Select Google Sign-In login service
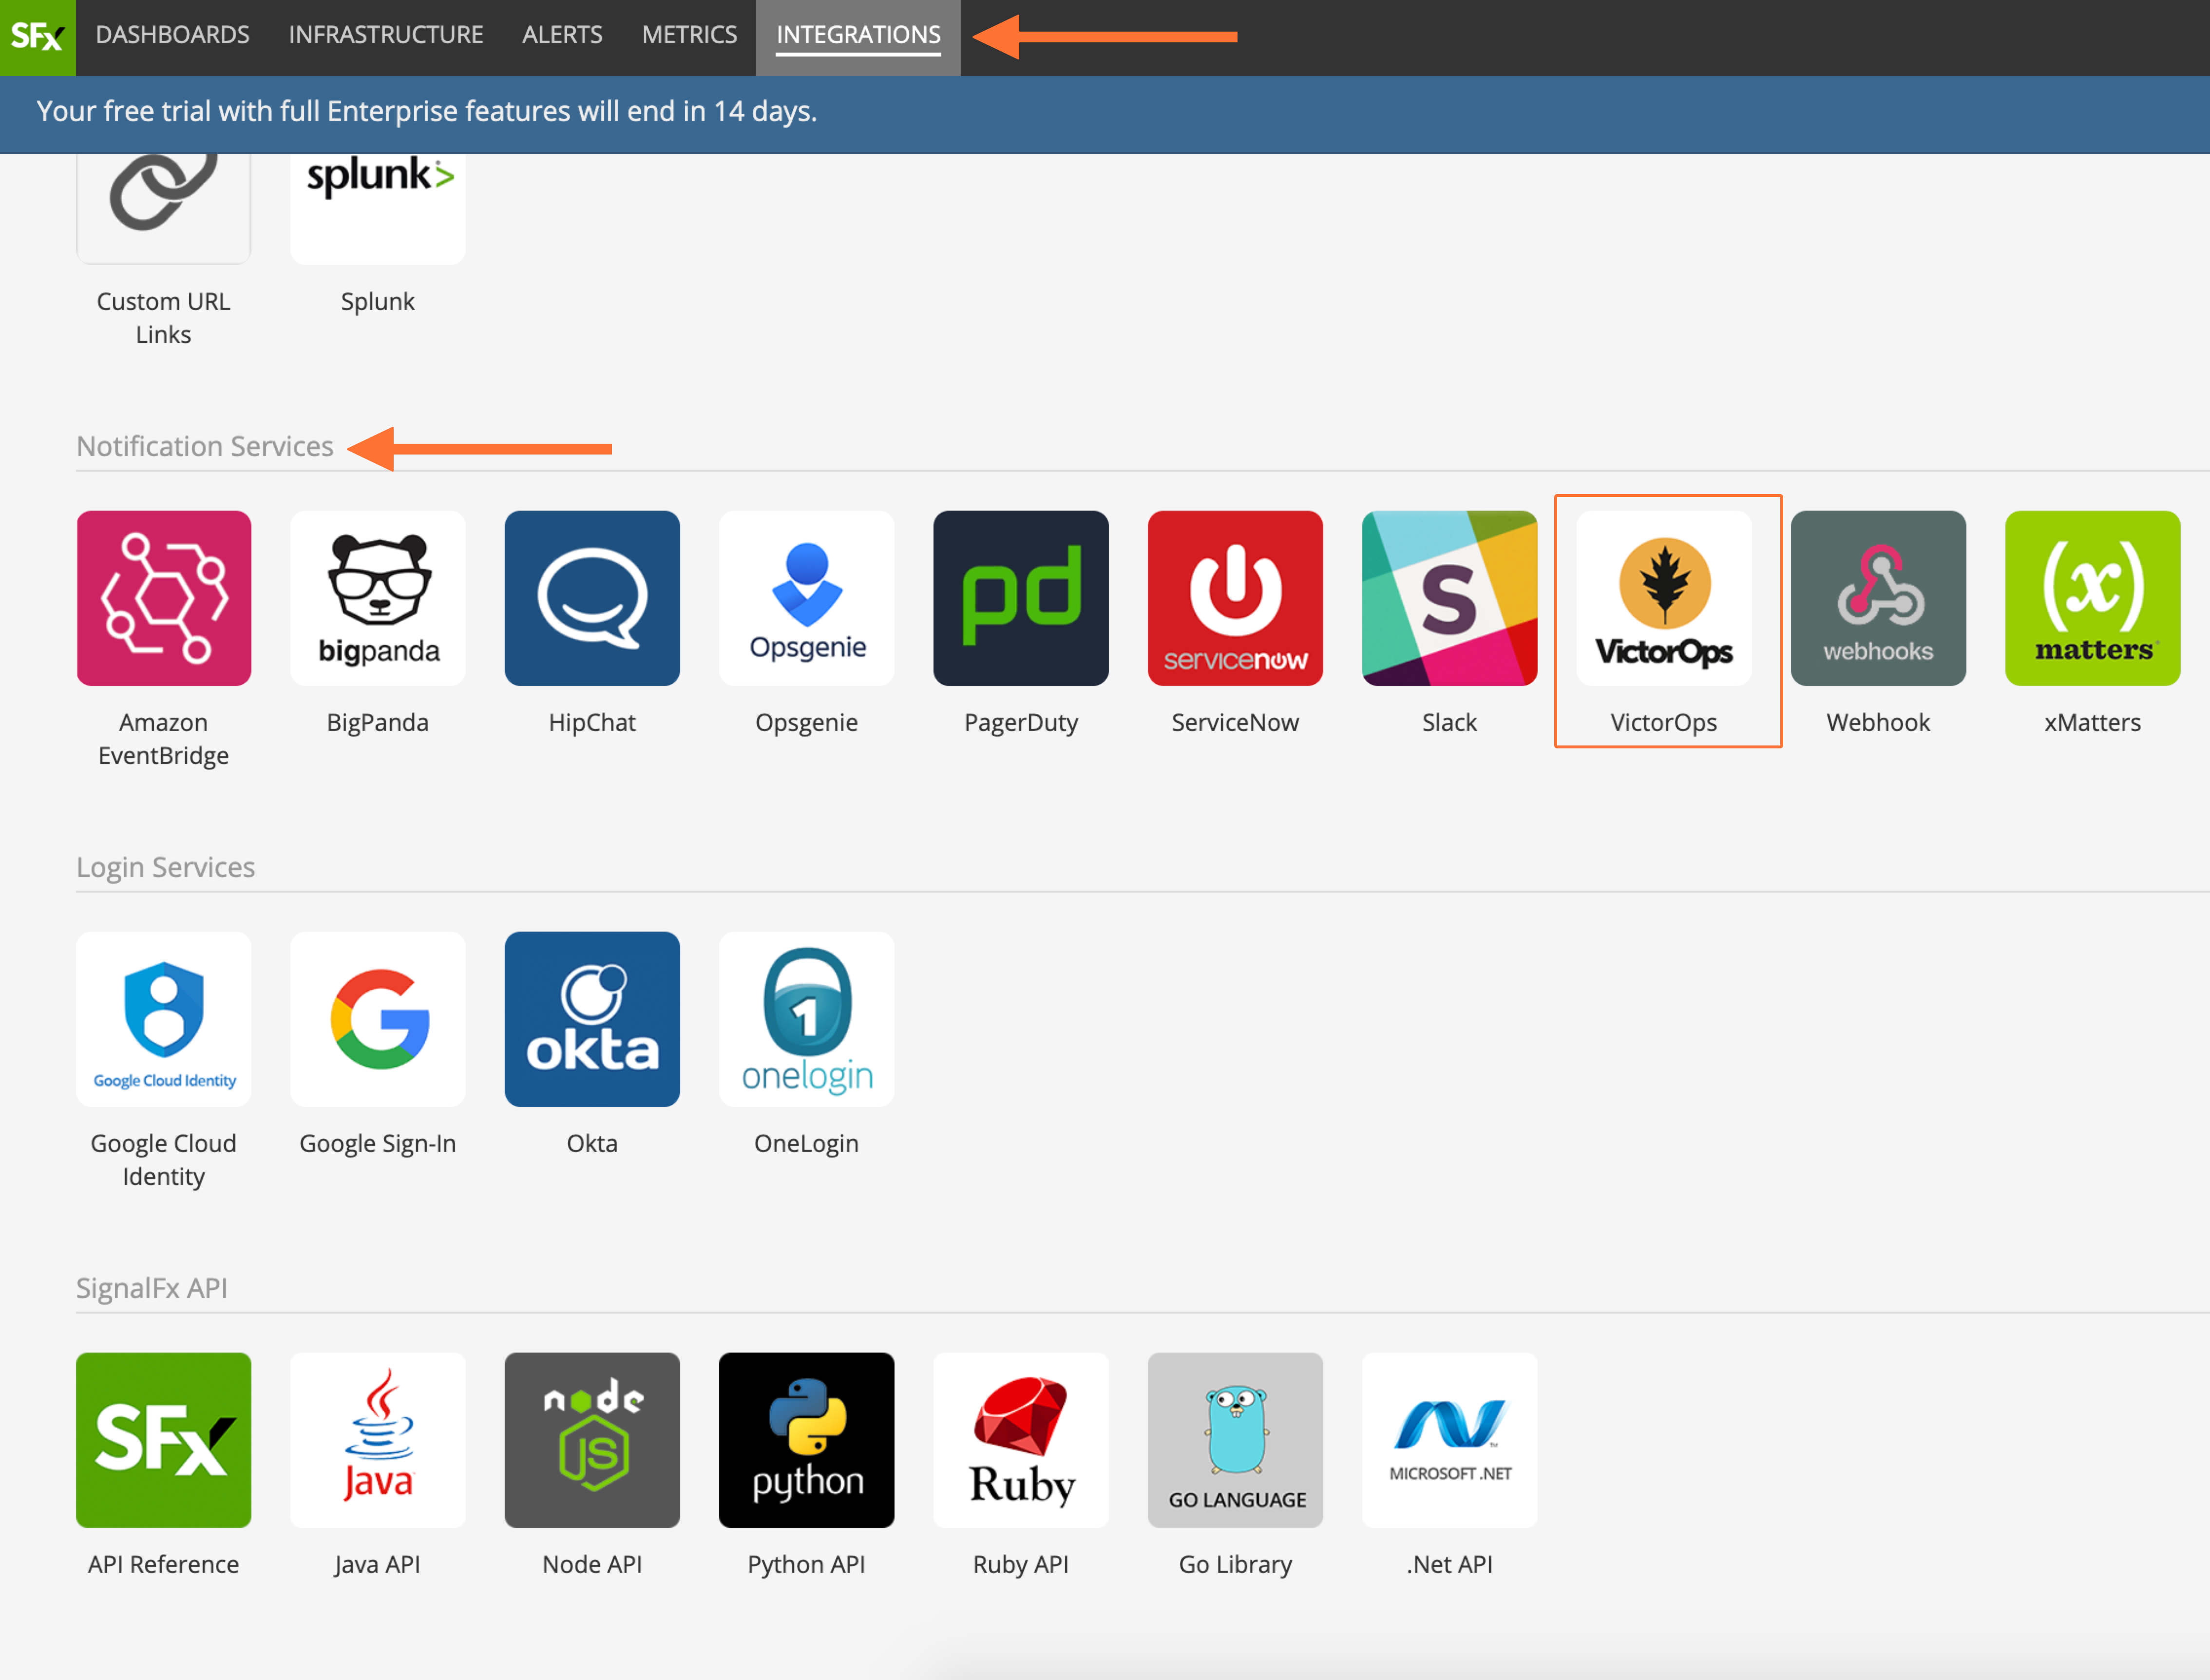Image resolution: width=2210 pixels, height=1680 pixels. [x=377, y=1019]
